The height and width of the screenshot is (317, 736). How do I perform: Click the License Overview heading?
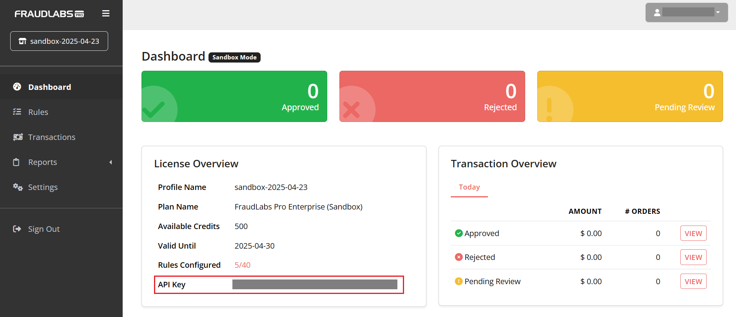(x=196, y=163)
